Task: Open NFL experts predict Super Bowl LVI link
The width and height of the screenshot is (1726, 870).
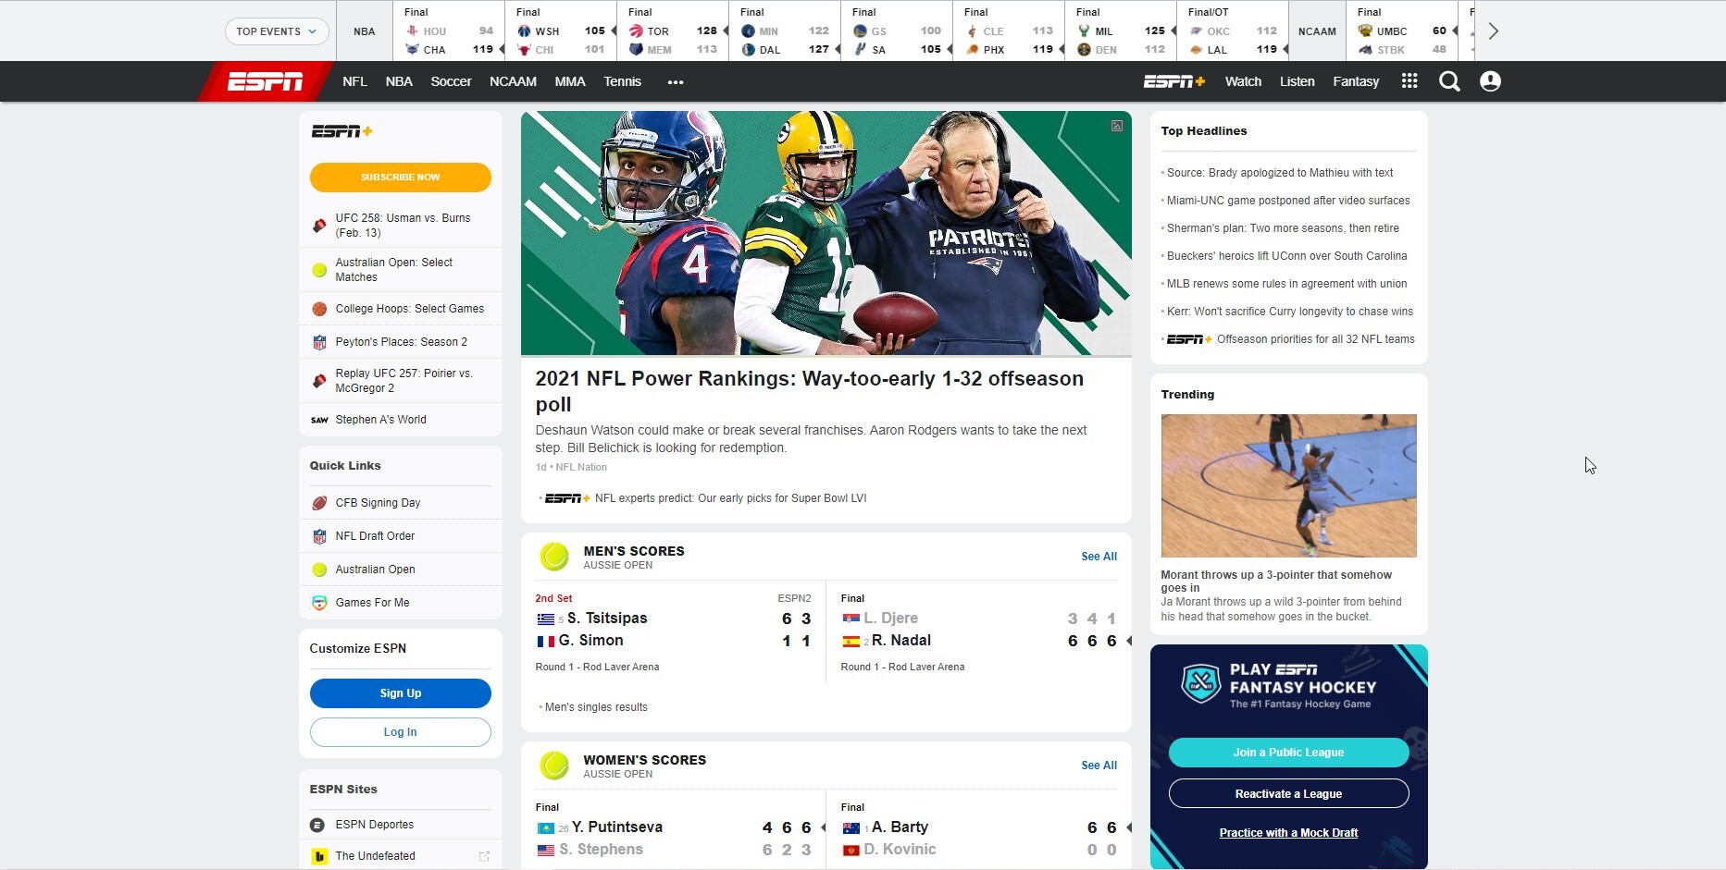Action: click(x=730, y=498)
